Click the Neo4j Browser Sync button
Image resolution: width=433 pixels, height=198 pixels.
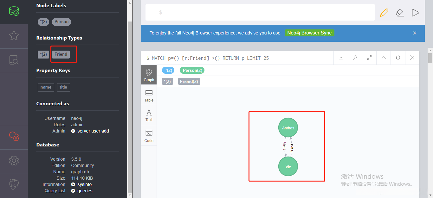[309, 33]
